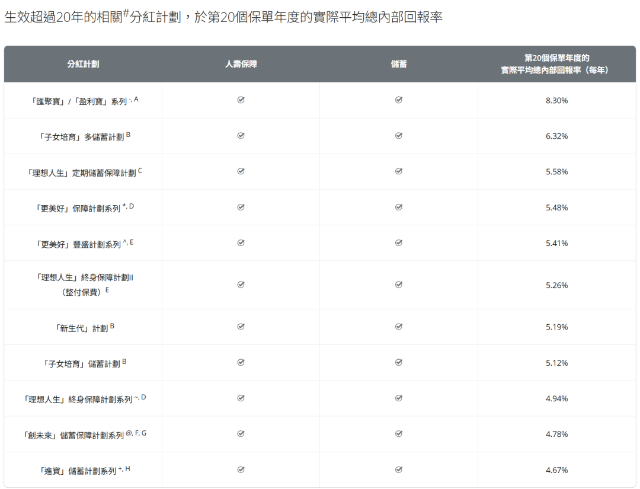Viewport: 640px width, 489px height.
Task: Click savings check icon for 「更美好」豐盛計劃系列
Action: point(399,243)
